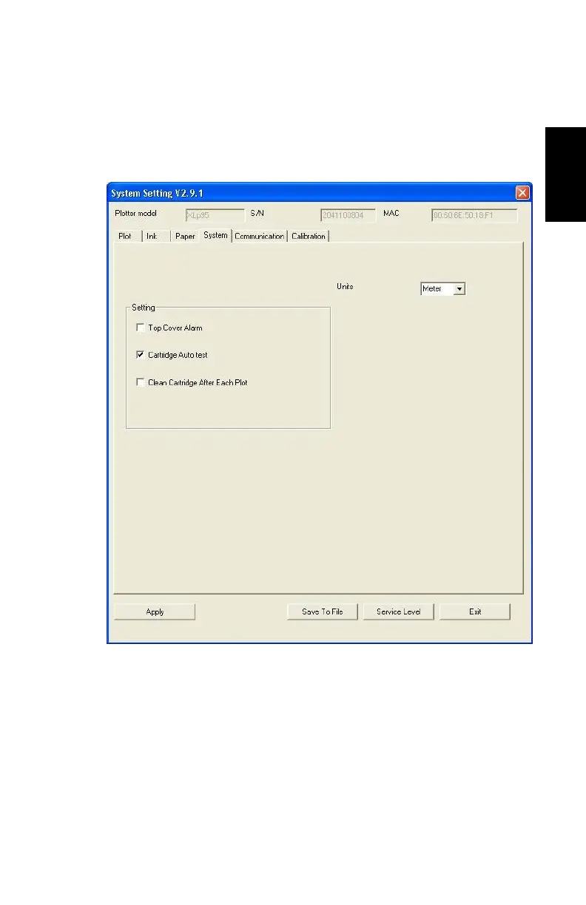Click the Plotter model field
The height and width of the screenshot is (905, 586).
[215, 215]
